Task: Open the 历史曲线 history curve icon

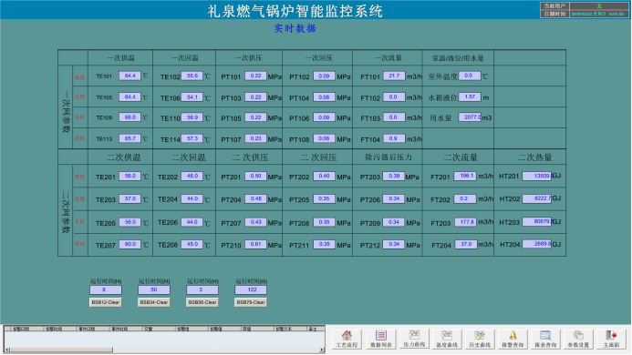Action: (479, 339)
